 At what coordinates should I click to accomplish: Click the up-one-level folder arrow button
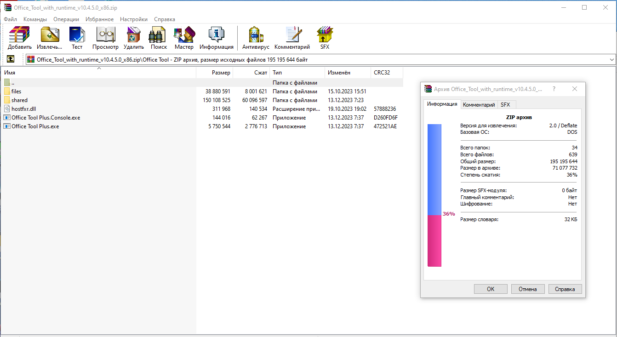(x=10, y=59)
